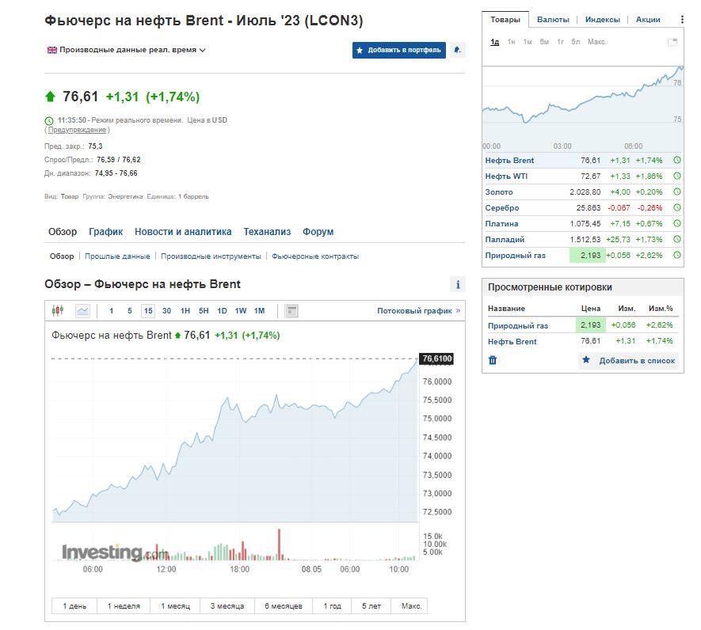The width and height of the screenshot is (701, 630).
Task: Expand the Производные данные реал. время dropdown
Action: tap(127, 50)
